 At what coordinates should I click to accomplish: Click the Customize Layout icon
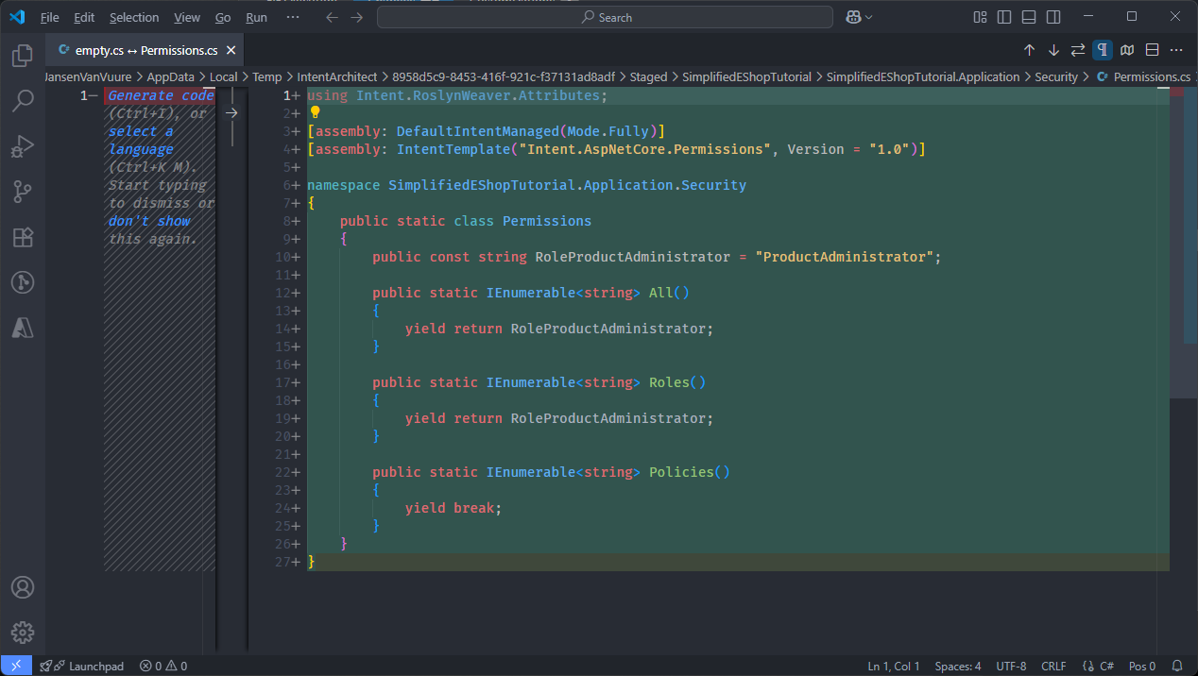[980, 17]
